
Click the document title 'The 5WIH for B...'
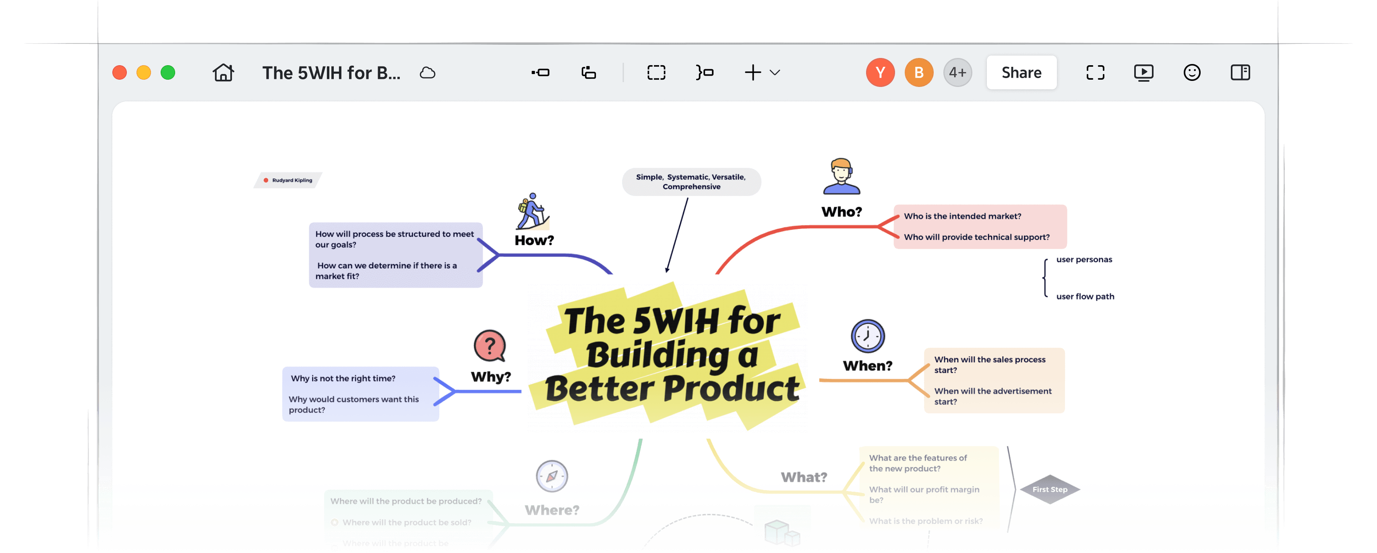(x=332, y=72)
